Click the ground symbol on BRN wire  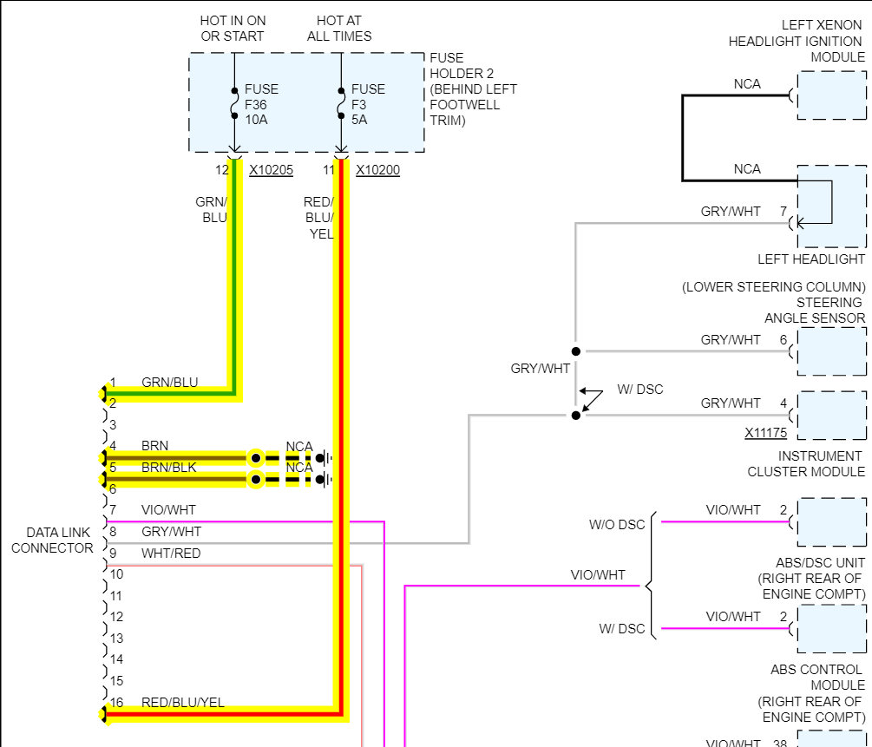pos(325,458)
